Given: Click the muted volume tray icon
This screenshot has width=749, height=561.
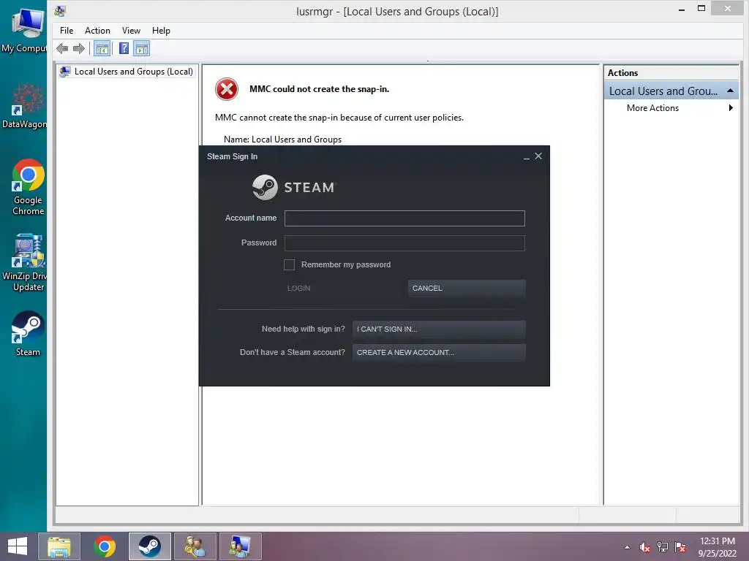Looking at the screenshot, I should click(645, 547).
